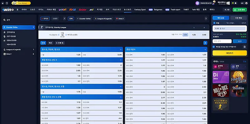Click the trash icon in the bet slip

click(x=245, y=47)
